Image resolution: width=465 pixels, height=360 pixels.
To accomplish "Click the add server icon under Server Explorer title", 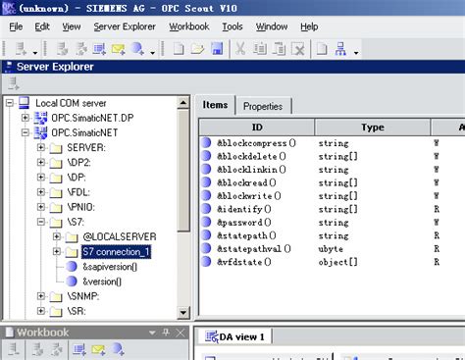I will 14,83.
